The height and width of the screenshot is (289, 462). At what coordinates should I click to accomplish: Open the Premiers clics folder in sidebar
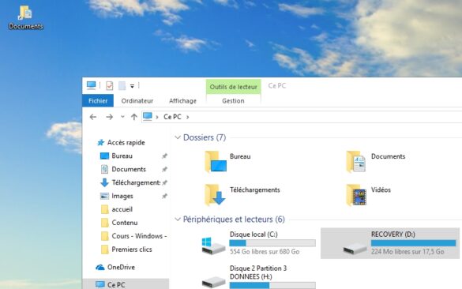pyautogui.click(x=132, y=250)
